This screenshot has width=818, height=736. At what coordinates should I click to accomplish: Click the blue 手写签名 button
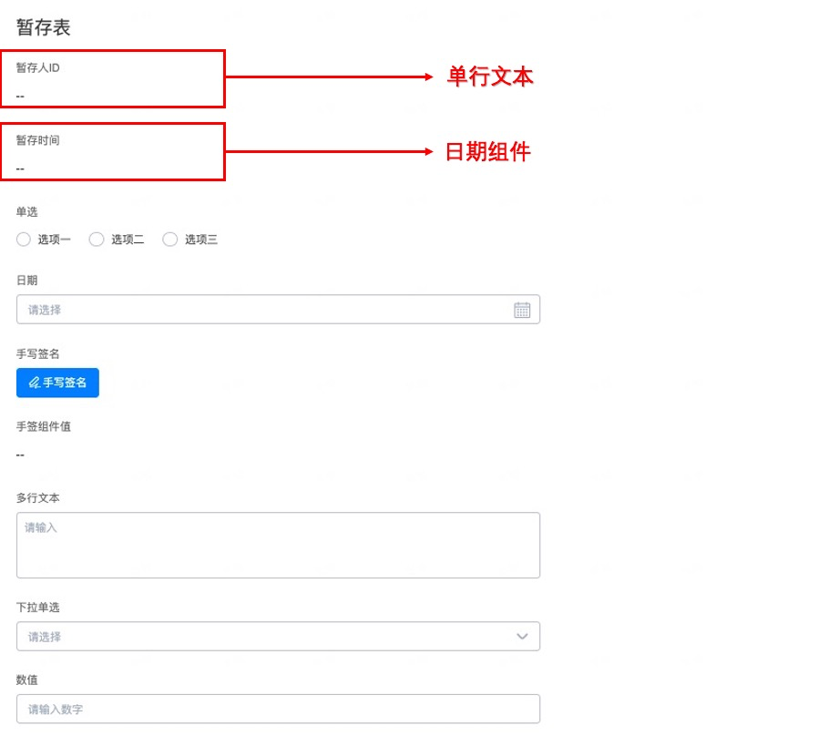click(57, 383)
